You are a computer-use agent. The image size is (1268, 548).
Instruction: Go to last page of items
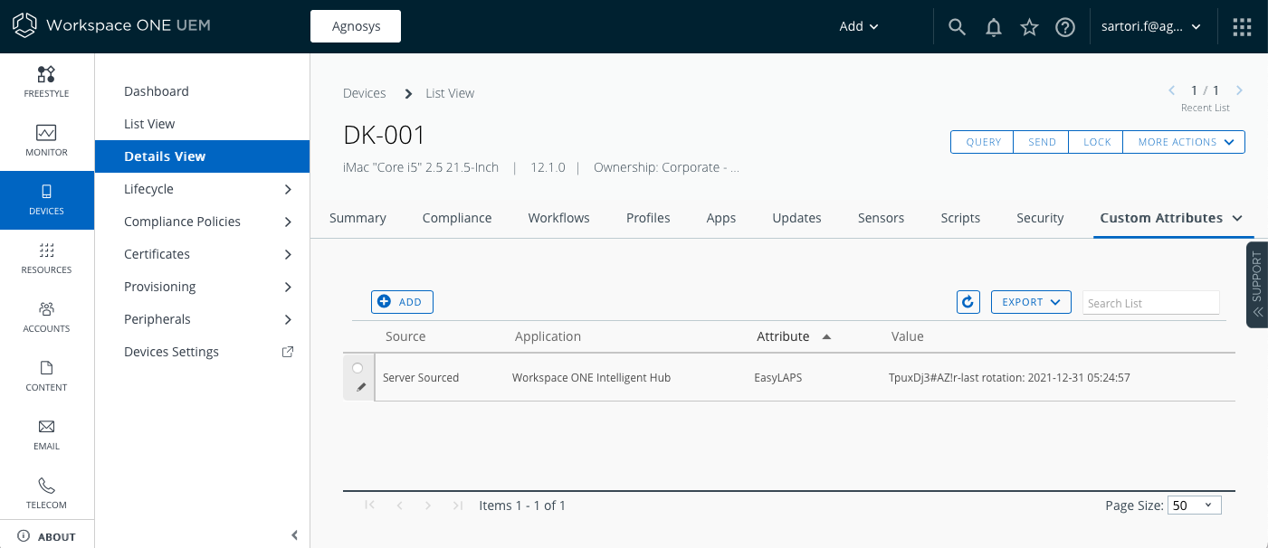click(x=458, y=505)
